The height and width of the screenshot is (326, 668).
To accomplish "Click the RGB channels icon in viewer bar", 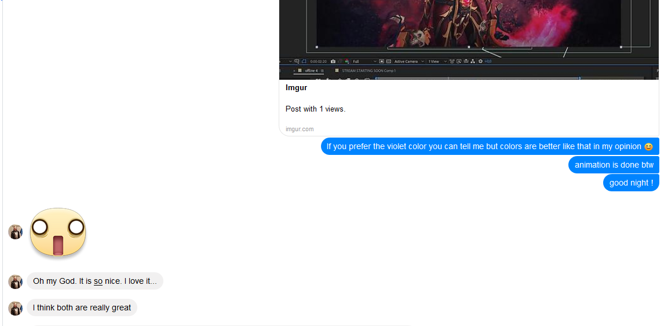I will coord(347,61).
